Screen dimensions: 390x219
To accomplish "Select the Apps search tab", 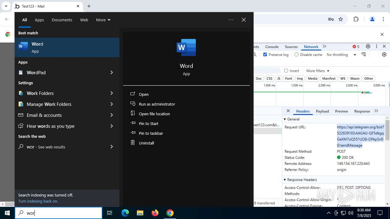I will [x=39, y=20].
